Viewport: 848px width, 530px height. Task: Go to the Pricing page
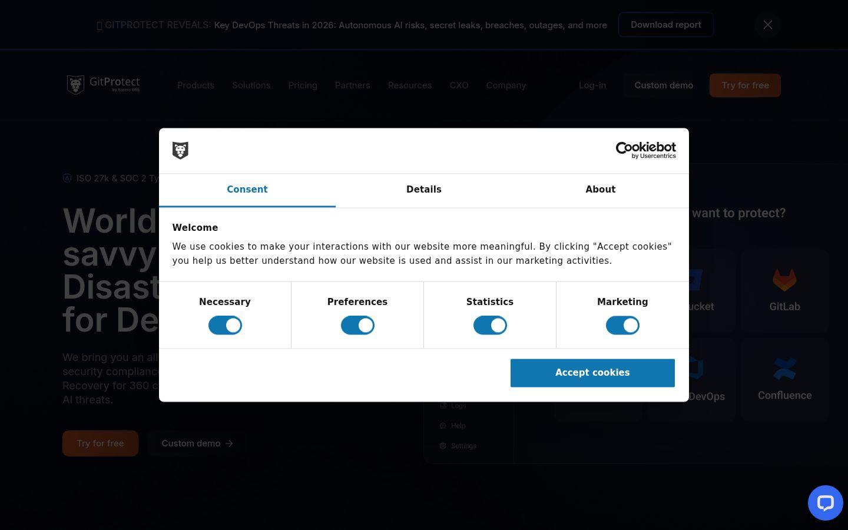point(303,85)
